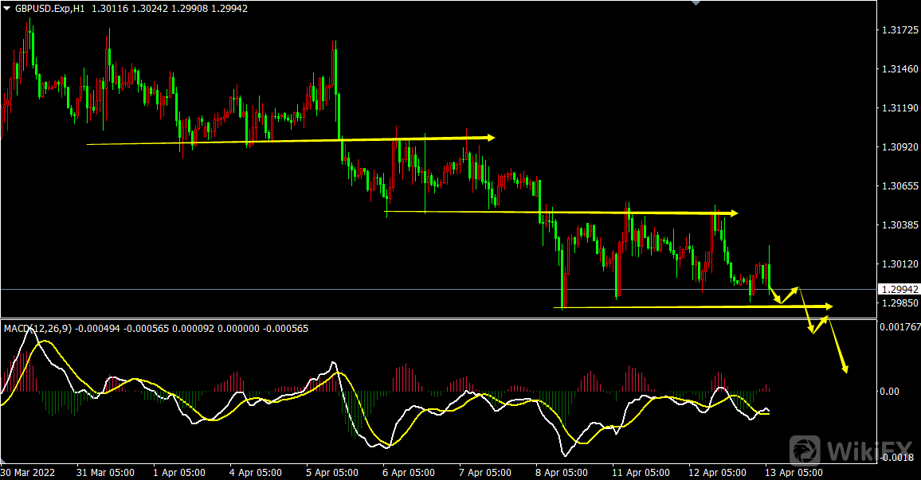921x480 pixels.
Task: Click the 13 Apr 05:00 time label
Action: pos(794,472)
